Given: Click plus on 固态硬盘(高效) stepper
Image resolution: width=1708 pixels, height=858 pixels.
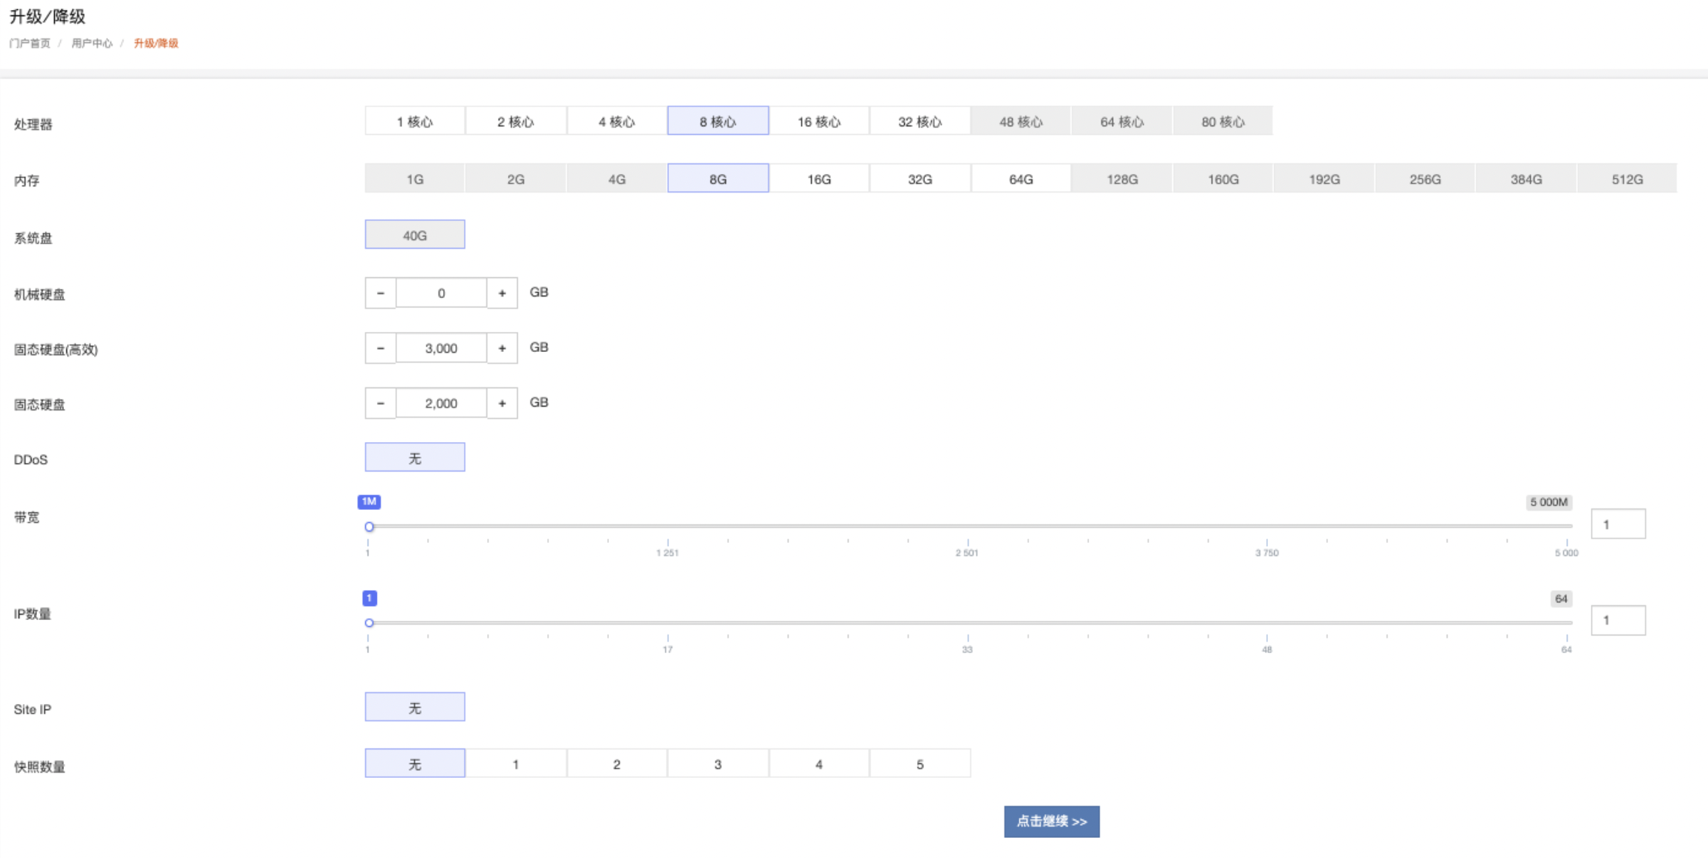Looking at the screenshot, I should (502, 348).
